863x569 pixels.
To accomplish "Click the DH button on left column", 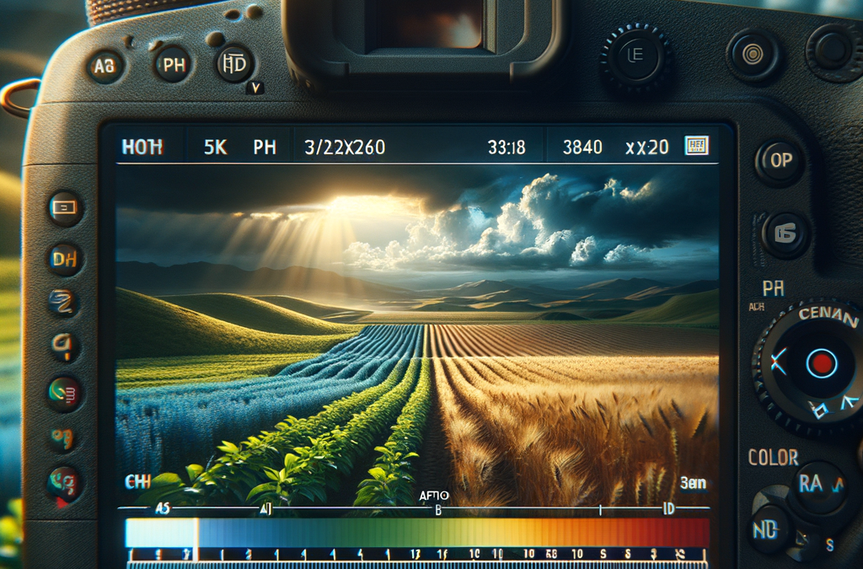I will 65,258.
